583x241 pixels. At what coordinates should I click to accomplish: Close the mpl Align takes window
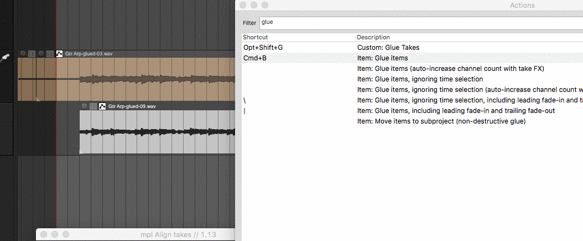[x=43, y=235]
